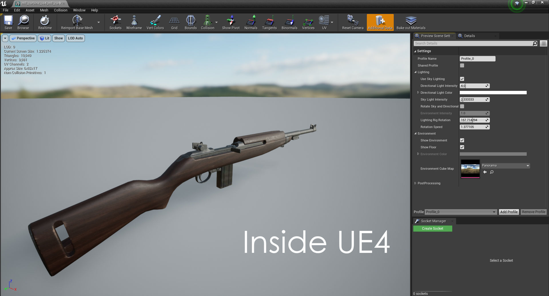The image size is (549, 296).
Task: Open the File menu
Action: pyautogui.click(x=5, y=10)
